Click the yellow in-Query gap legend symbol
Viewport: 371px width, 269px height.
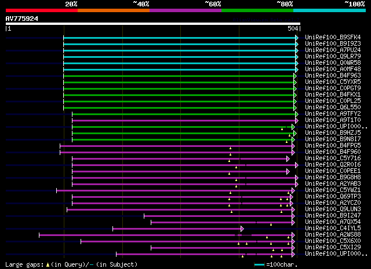(x=48, y=265)
